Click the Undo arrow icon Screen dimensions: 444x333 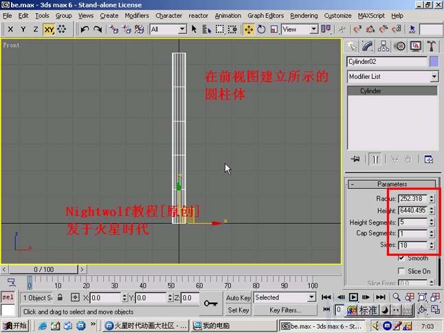click(x=85, y=29)
